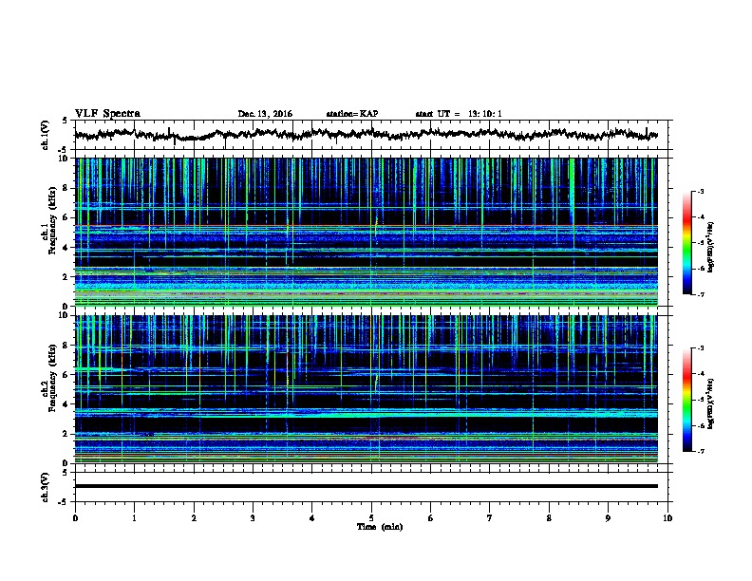The image size is (752, 581).
Task: Click the "-3" label on the ch.1 color scale
Action: [700, 192]
